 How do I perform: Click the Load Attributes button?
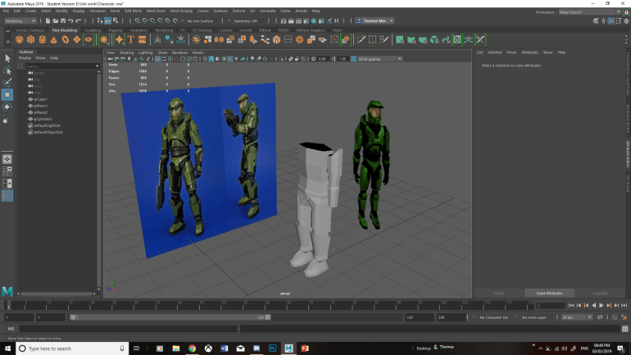click(x=549, y=293)
